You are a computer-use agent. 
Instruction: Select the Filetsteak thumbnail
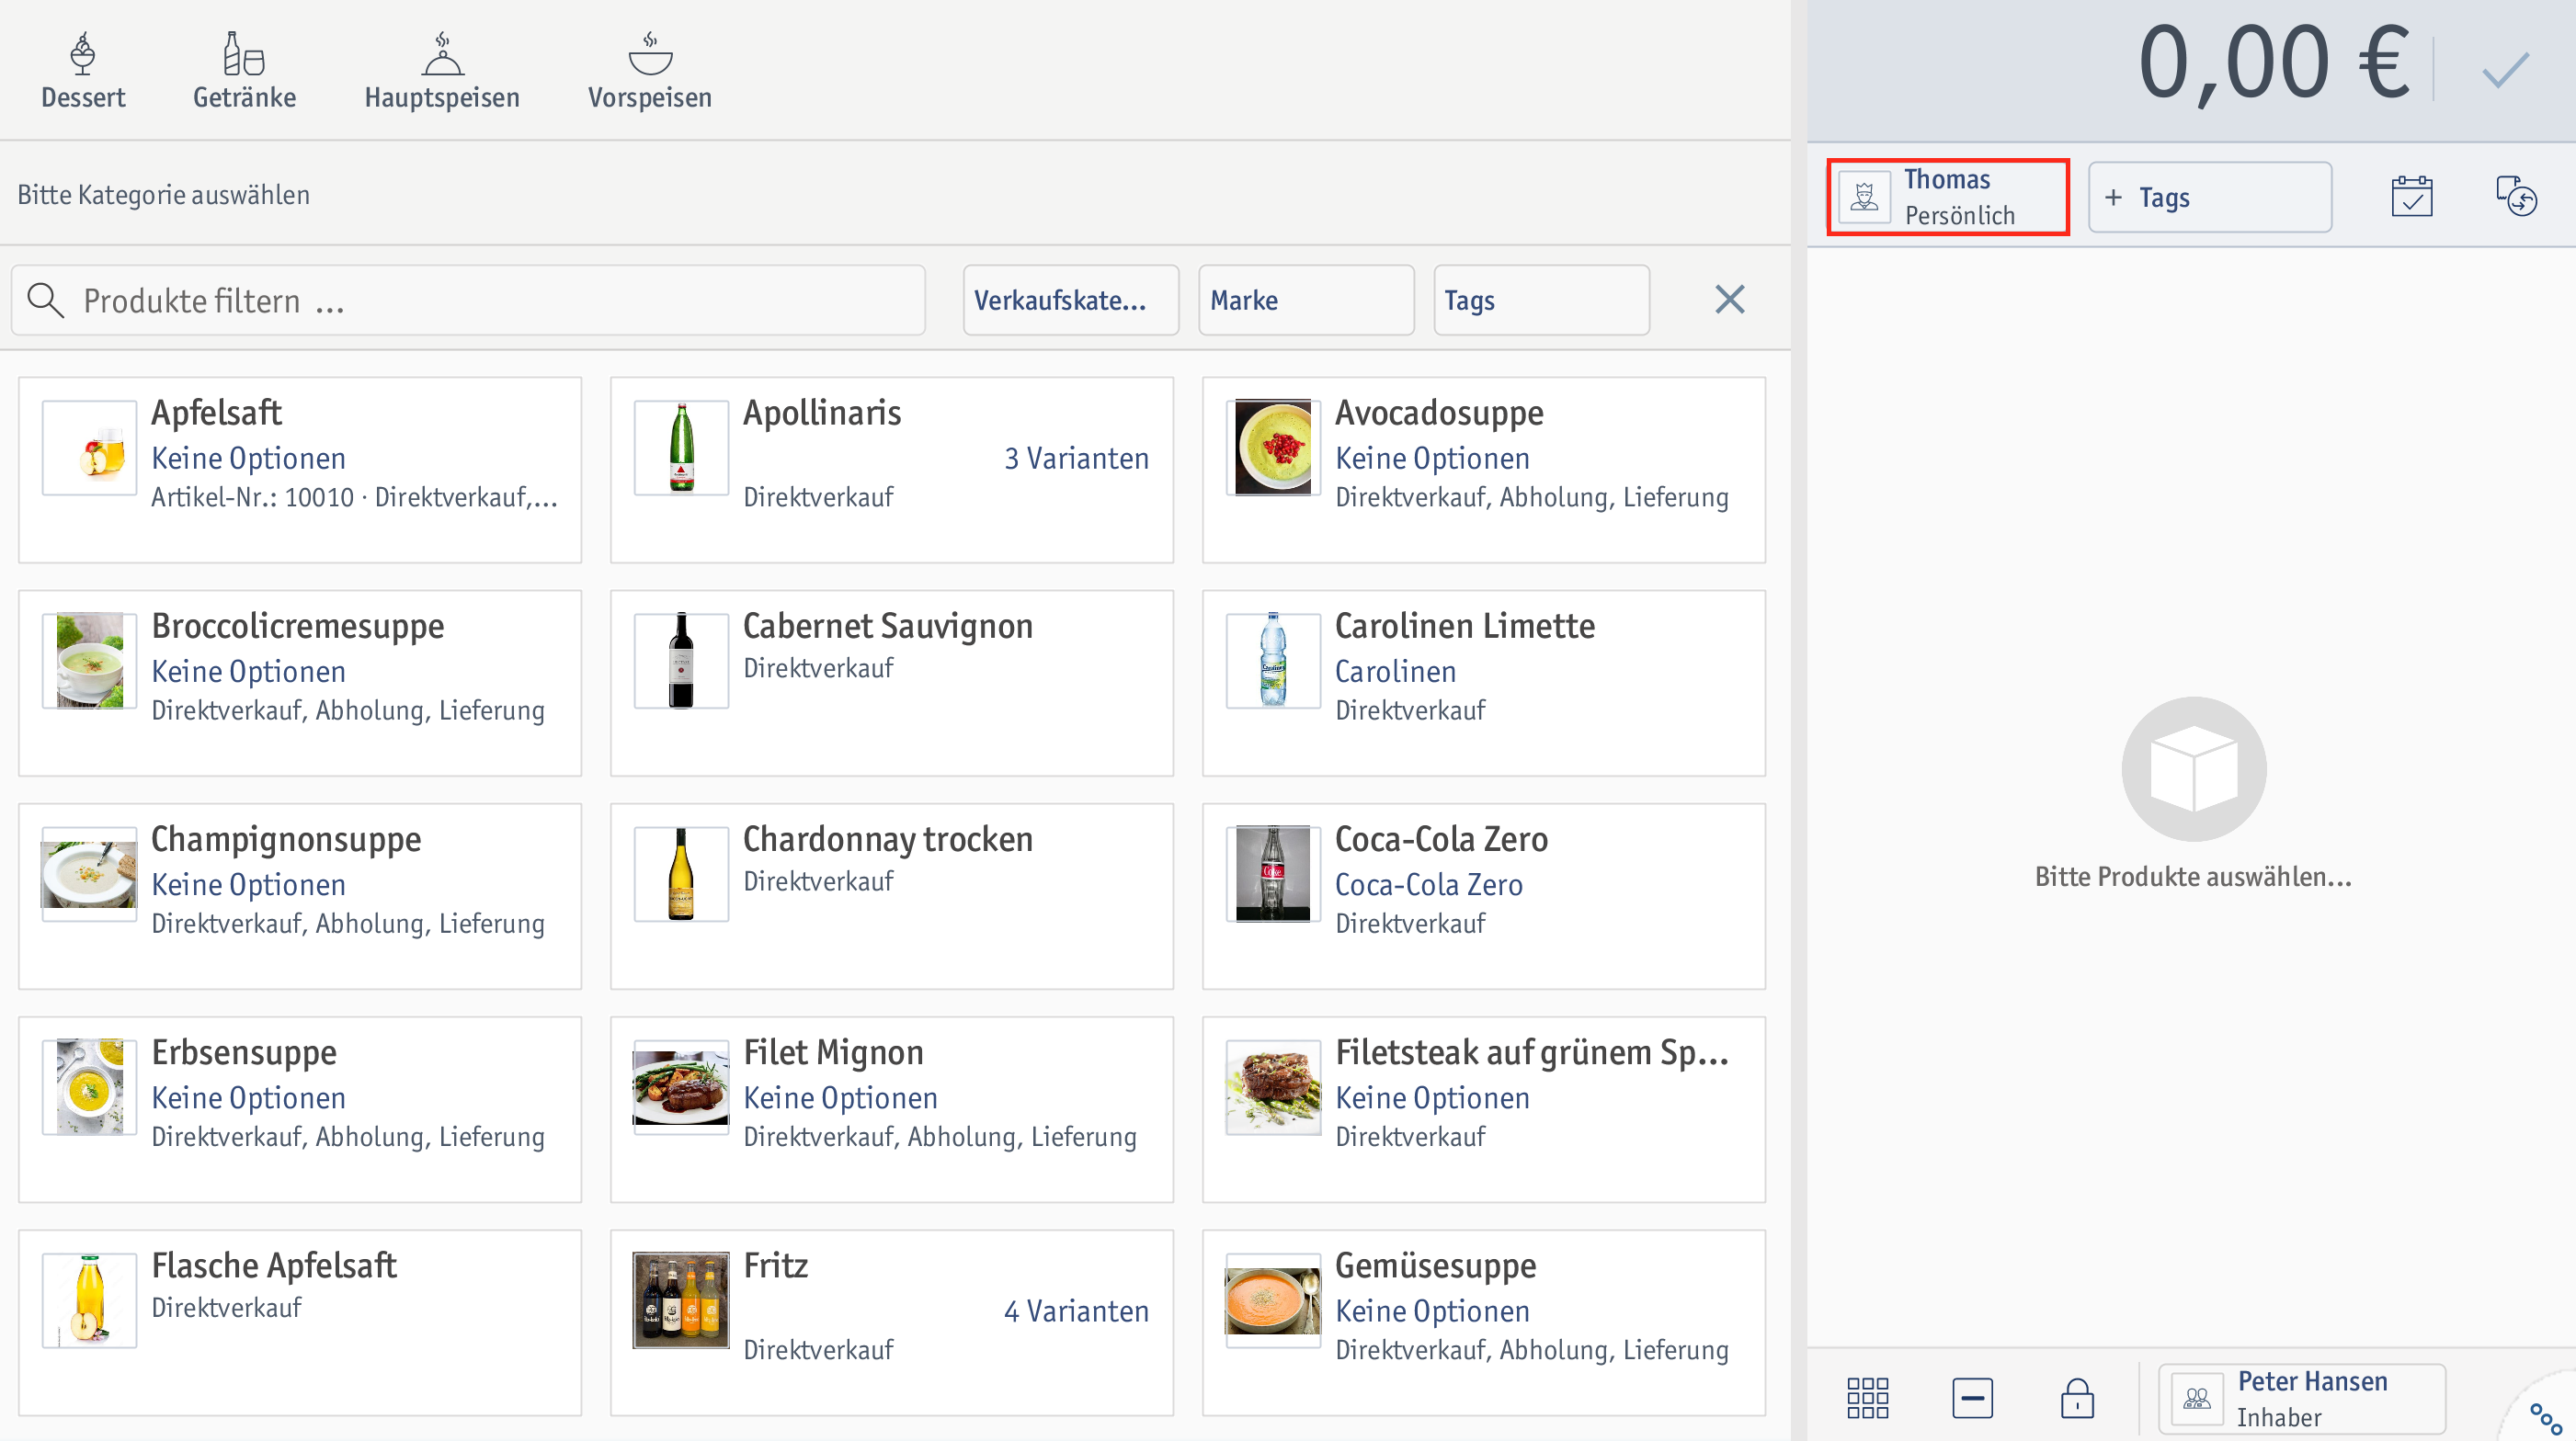pyautogui.click(x=1273, y=1087)
